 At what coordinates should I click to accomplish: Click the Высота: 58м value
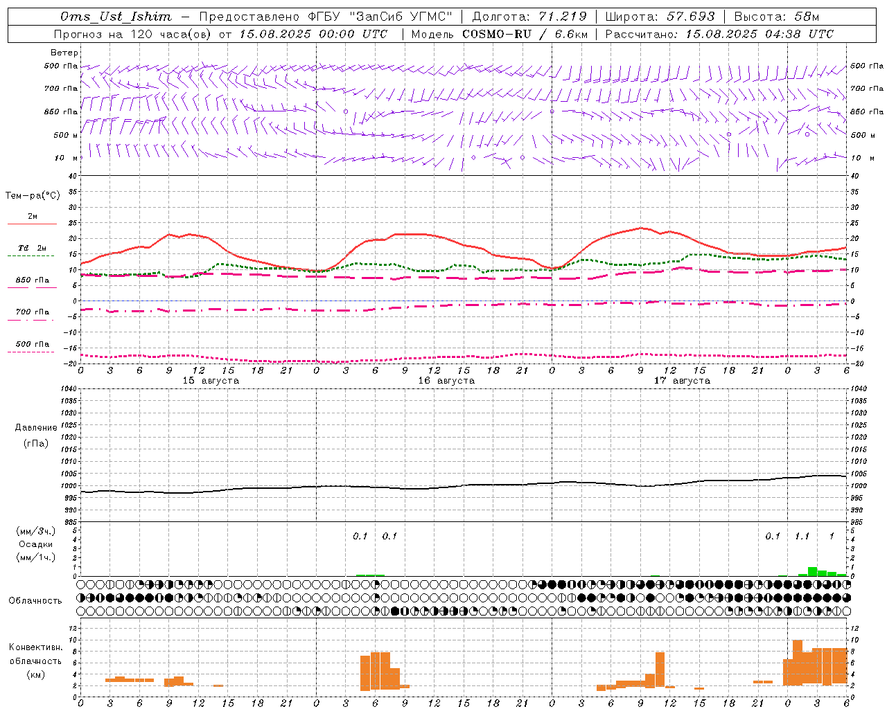(x=776, y=17)
